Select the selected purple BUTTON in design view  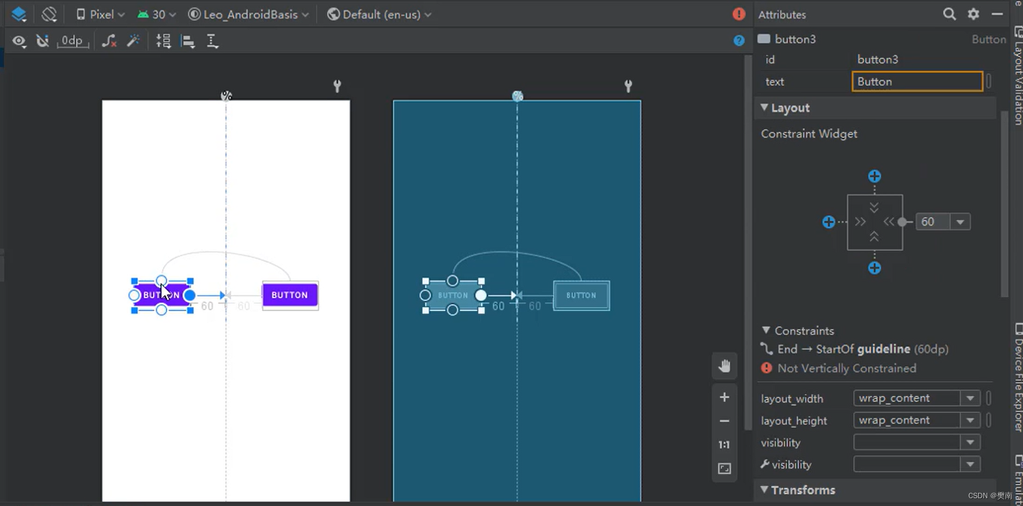pyautogui.click(x=162, y=295)
